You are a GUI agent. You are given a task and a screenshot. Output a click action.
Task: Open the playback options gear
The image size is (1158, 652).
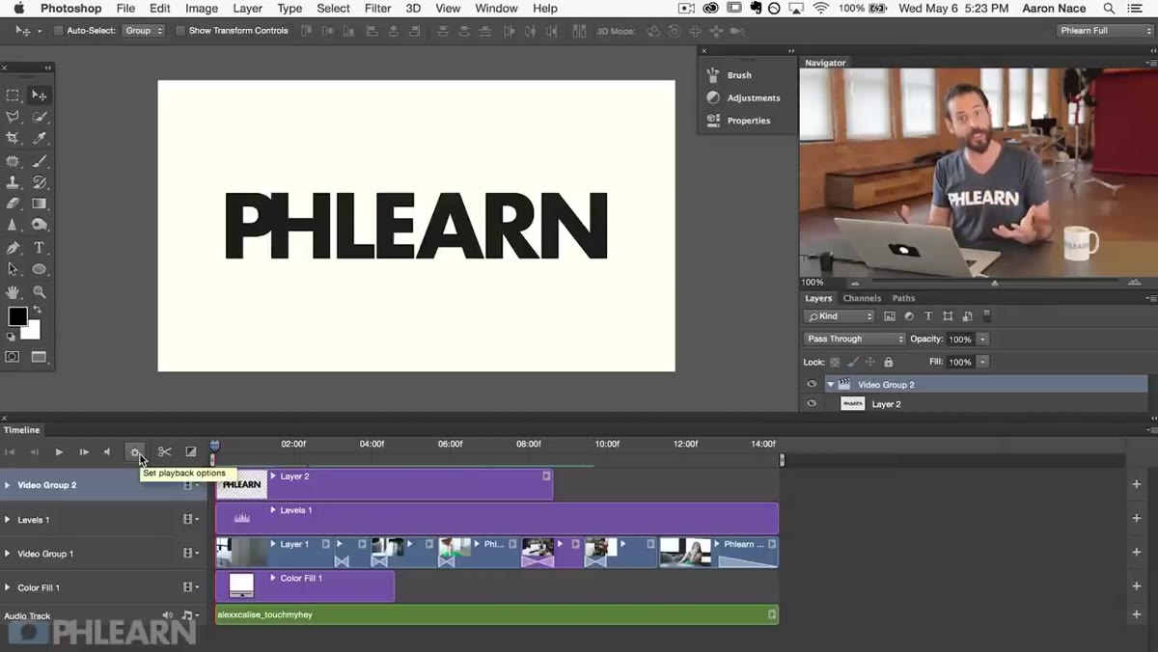point(136,451)
